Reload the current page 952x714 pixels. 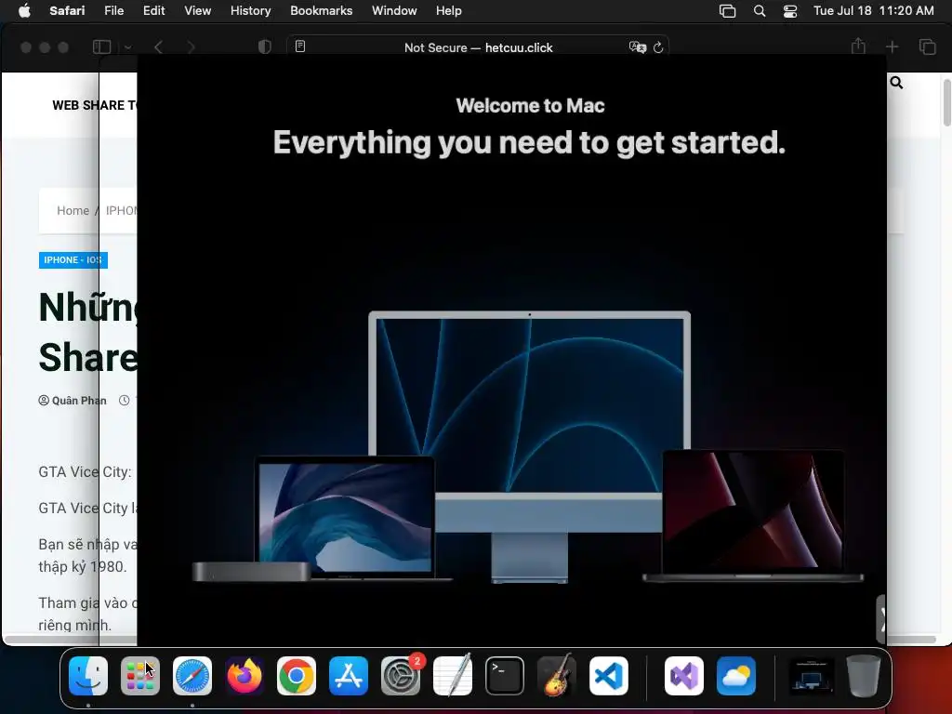(x=658, y=46)
